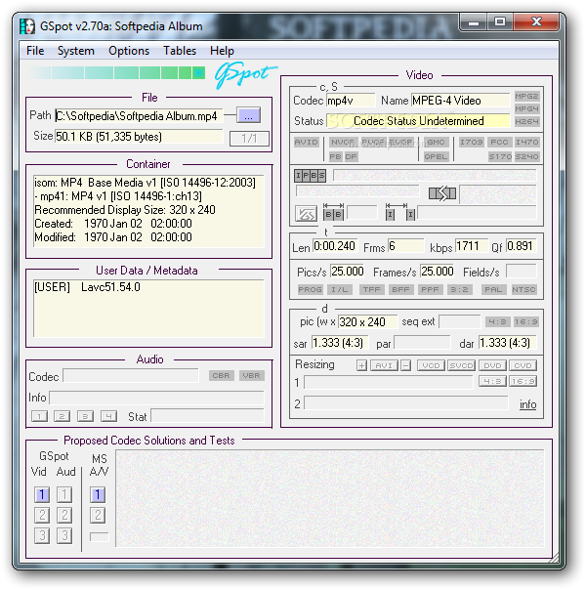Select audio stream button 1 beside Stat
Viewport: 586px width, 590px height.
click(x=39, y=416)
